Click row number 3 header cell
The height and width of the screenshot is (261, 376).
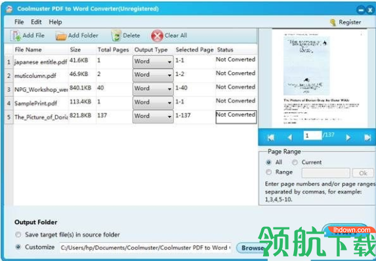click(x=9, y=90)
